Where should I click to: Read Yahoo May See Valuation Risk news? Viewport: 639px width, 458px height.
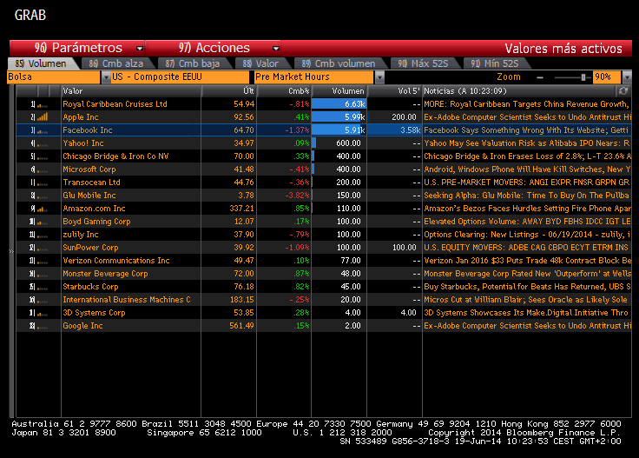527,143
